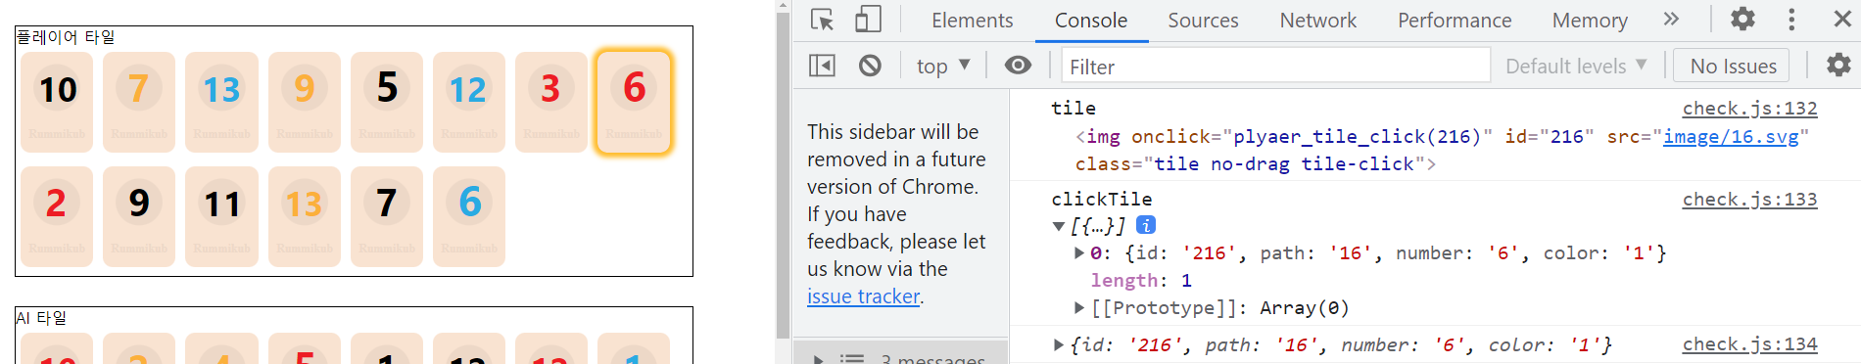
Task: Activate the inspect element picker icon
Action: tap(823, 20)
